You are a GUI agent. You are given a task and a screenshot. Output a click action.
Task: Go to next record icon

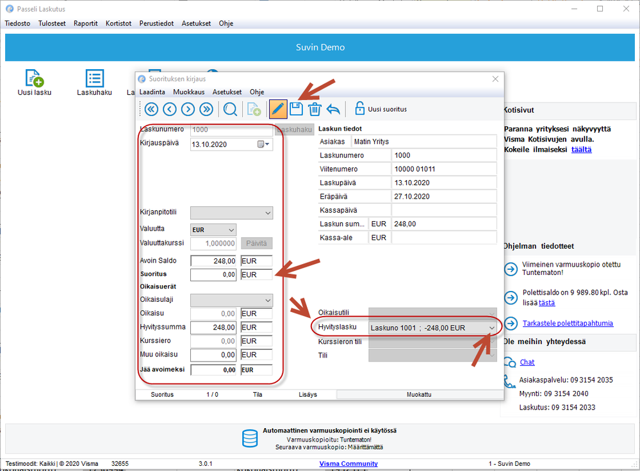(188, 110)
